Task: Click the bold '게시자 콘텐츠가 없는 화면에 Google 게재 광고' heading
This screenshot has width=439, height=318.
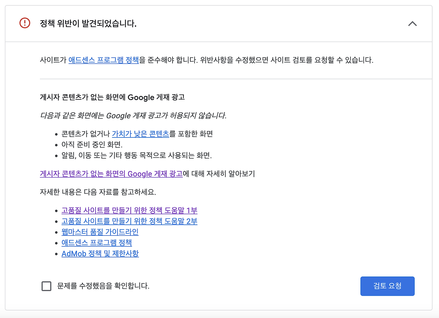Action: [112, 97]
